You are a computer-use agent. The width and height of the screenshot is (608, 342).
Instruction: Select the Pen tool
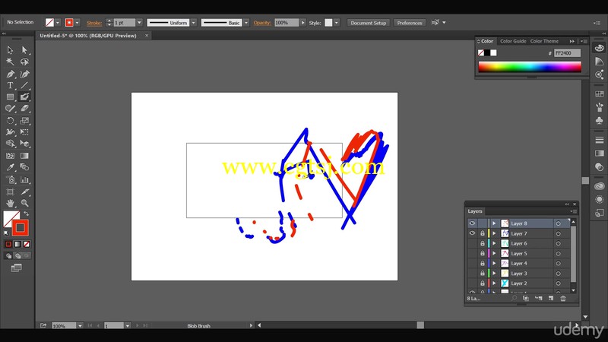coord(10,74)
